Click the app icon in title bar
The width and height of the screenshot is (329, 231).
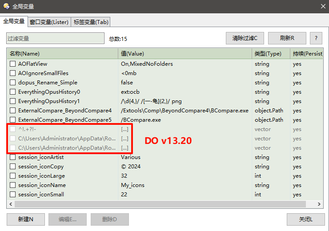coord(6,6)
